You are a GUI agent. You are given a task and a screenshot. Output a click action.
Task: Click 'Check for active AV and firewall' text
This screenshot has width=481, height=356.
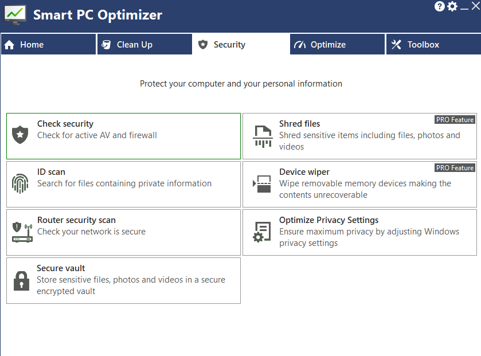coord(97,135)
